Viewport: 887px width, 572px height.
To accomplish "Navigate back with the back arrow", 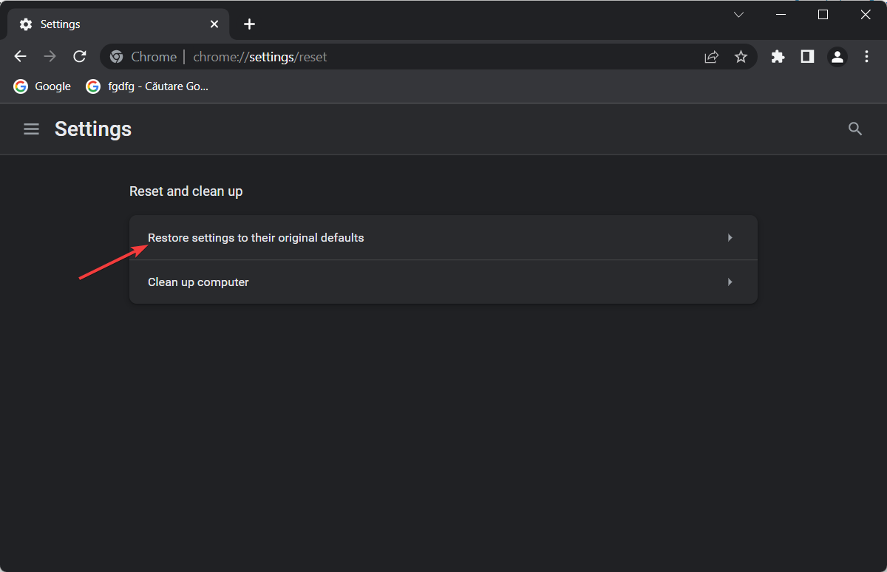I will pyautogui.click(x=20, y=56).
